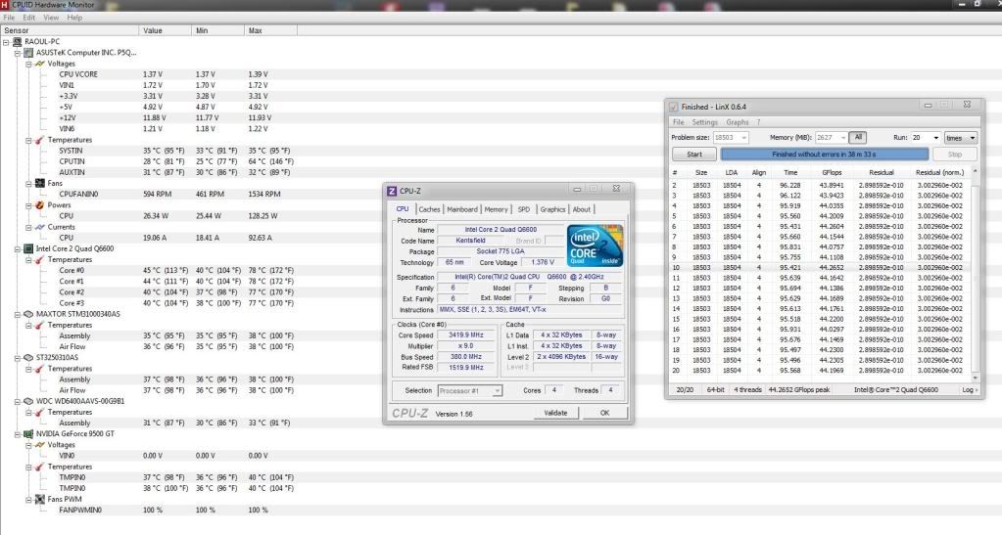
Task: Click the Stop button in LinX
Action: [955, 154]
